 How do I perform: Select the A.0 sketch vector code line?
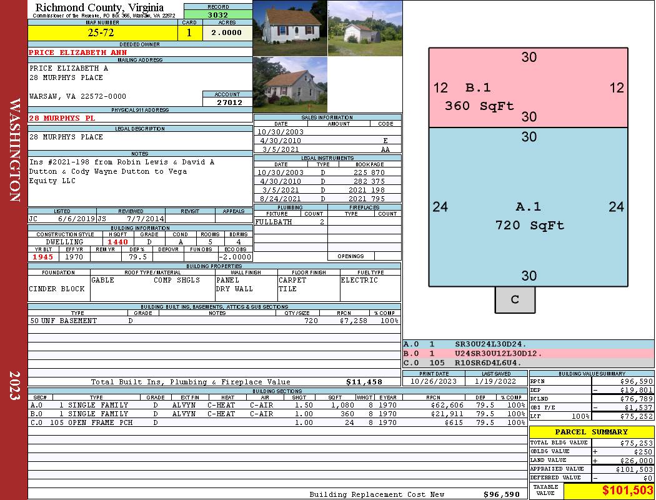pos(529,344)
